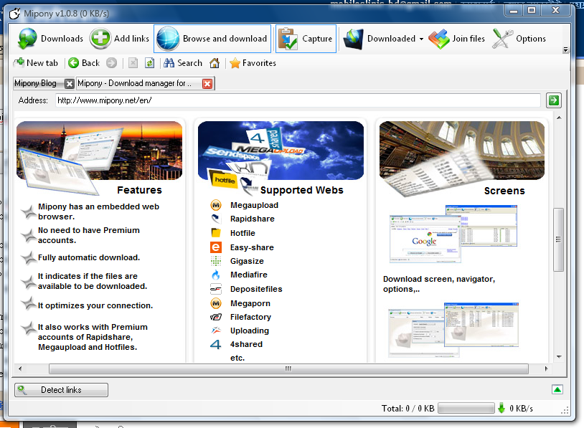Click the Add links green plus icon
584x428 pixels.
100,39
